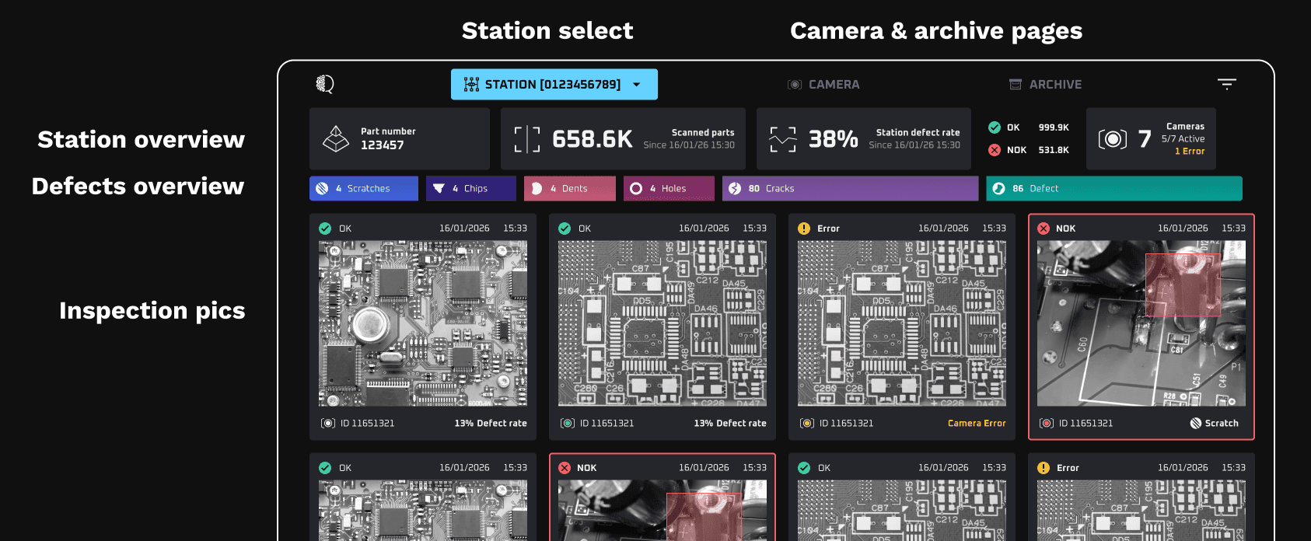Viewport: 1311px width, 541px height.
Task: Click the cracked-circle icon on Cracks chip
Action: tap(735, 188)
